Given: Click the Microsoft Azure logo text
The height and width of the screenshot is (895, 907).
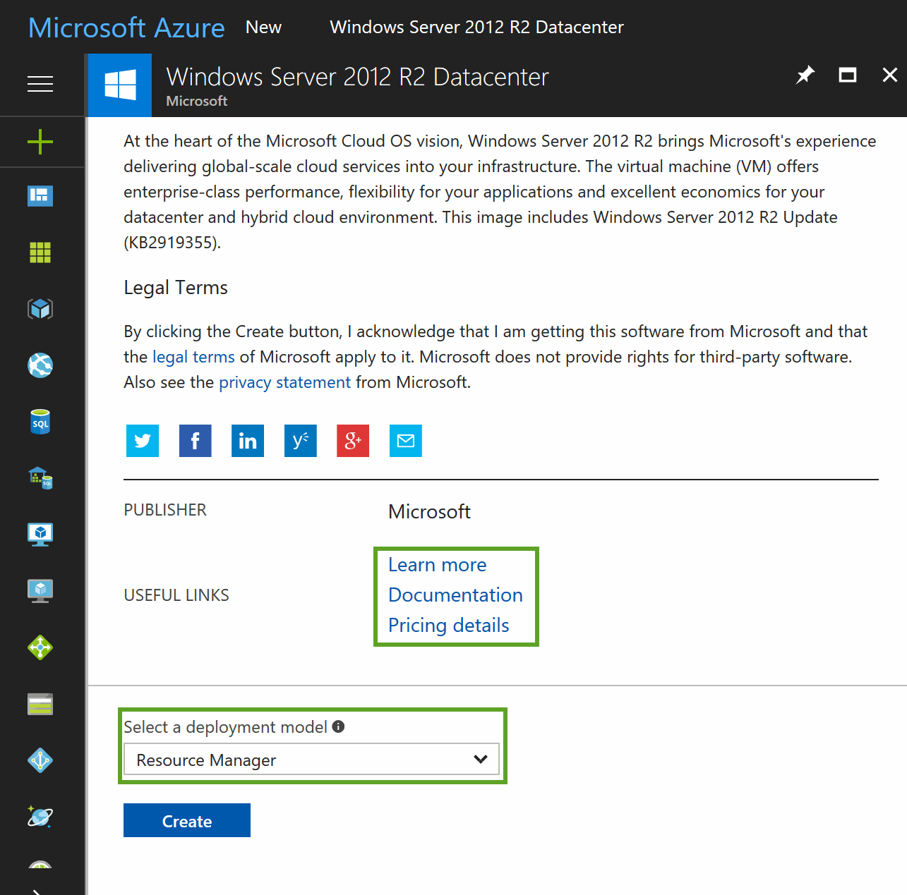Looking at the screenshot, I should [126, 28].
